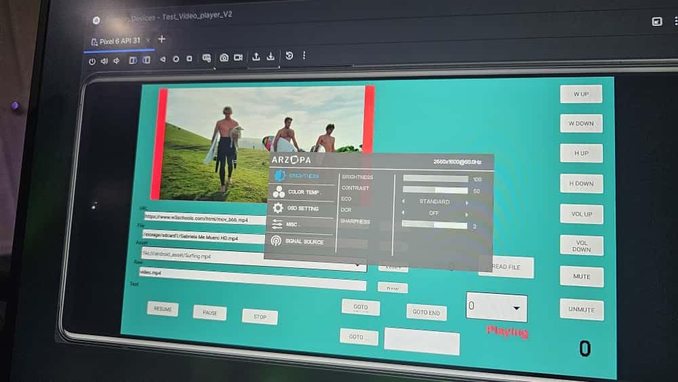Viewport: 678px width, 382px height.
Task: Open the COLOR TEMP menu item
Action: pyautogui.click(x=302, y=192)
